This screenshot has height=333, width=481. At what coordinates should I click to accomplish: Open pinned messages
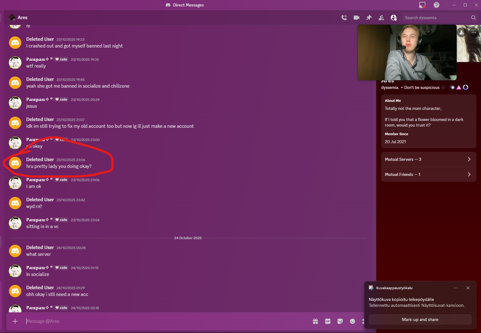[369, 18]
